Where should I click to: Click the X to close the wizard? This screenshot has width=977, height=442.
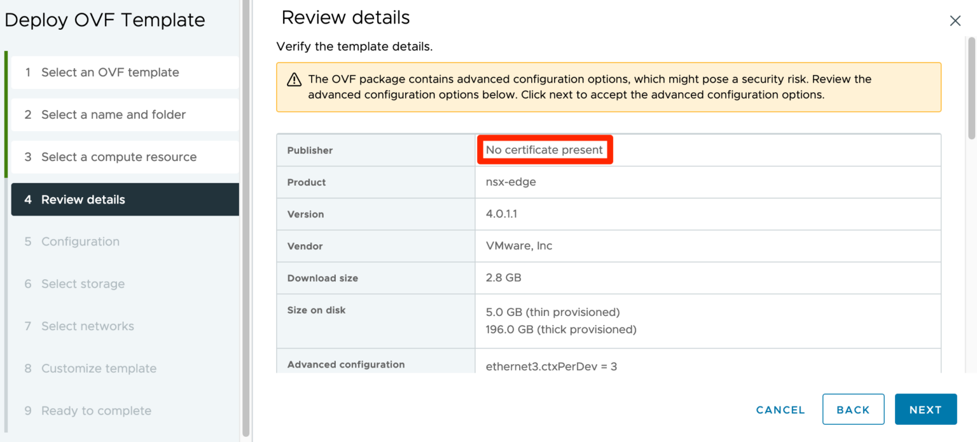coord(955,20)
